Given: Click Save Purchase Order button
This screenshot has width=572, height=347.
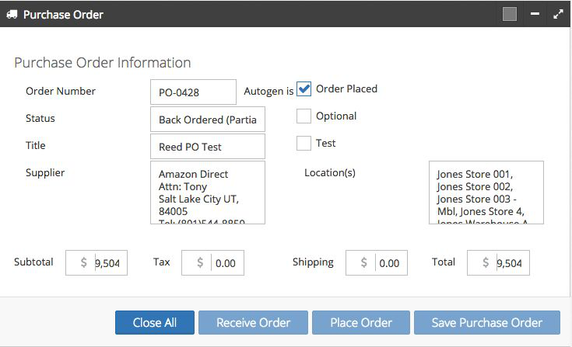Looking at the screenshot, I should 487,322.
